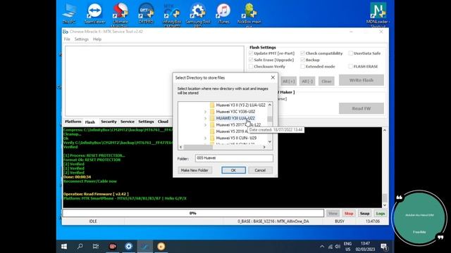The width and height of the screenshot is (451, 253).
Task: Click the orange round app on taskbar
Action: tap(161, 247)
